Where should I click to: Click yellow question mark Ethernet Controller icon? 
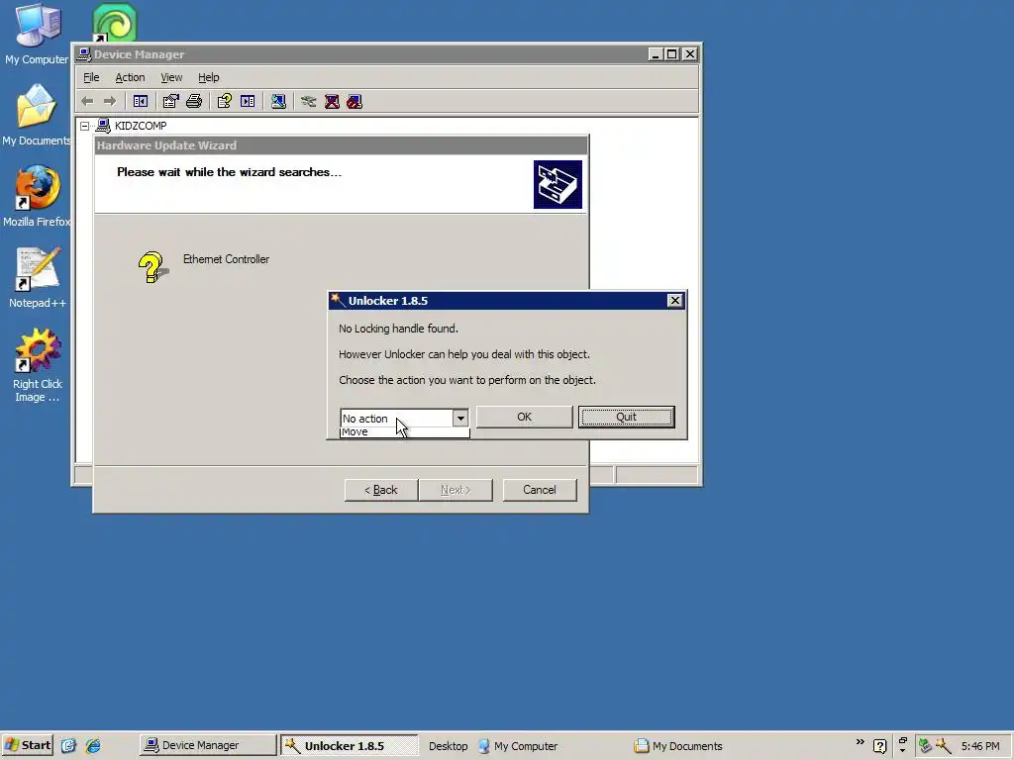(152, 267)
